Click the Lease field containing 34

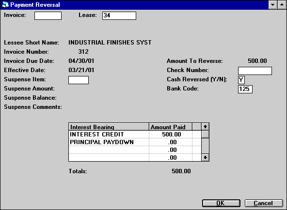[119, 15]
